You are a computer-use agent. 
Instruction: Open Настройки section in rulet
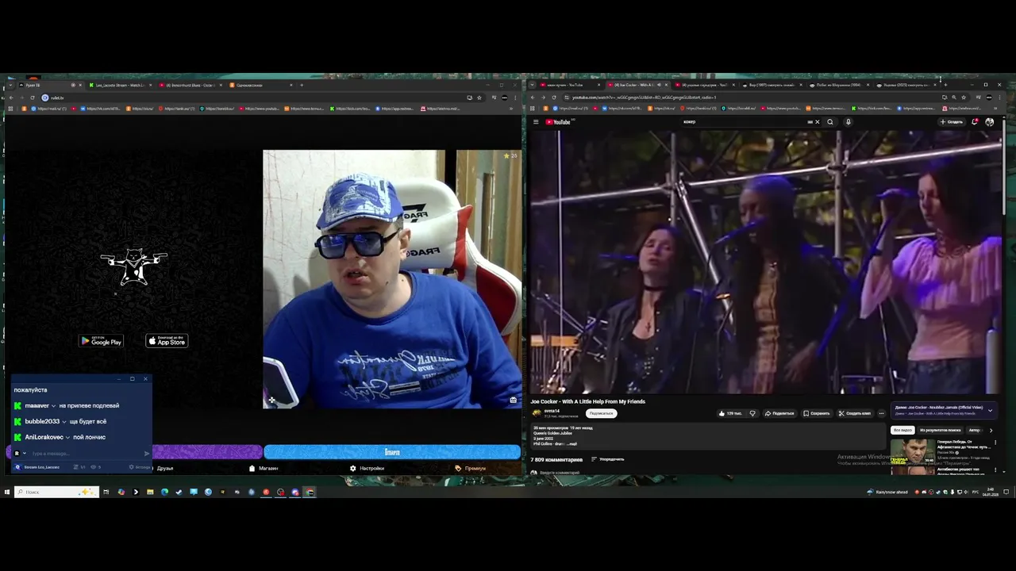[x=367, y=468]
